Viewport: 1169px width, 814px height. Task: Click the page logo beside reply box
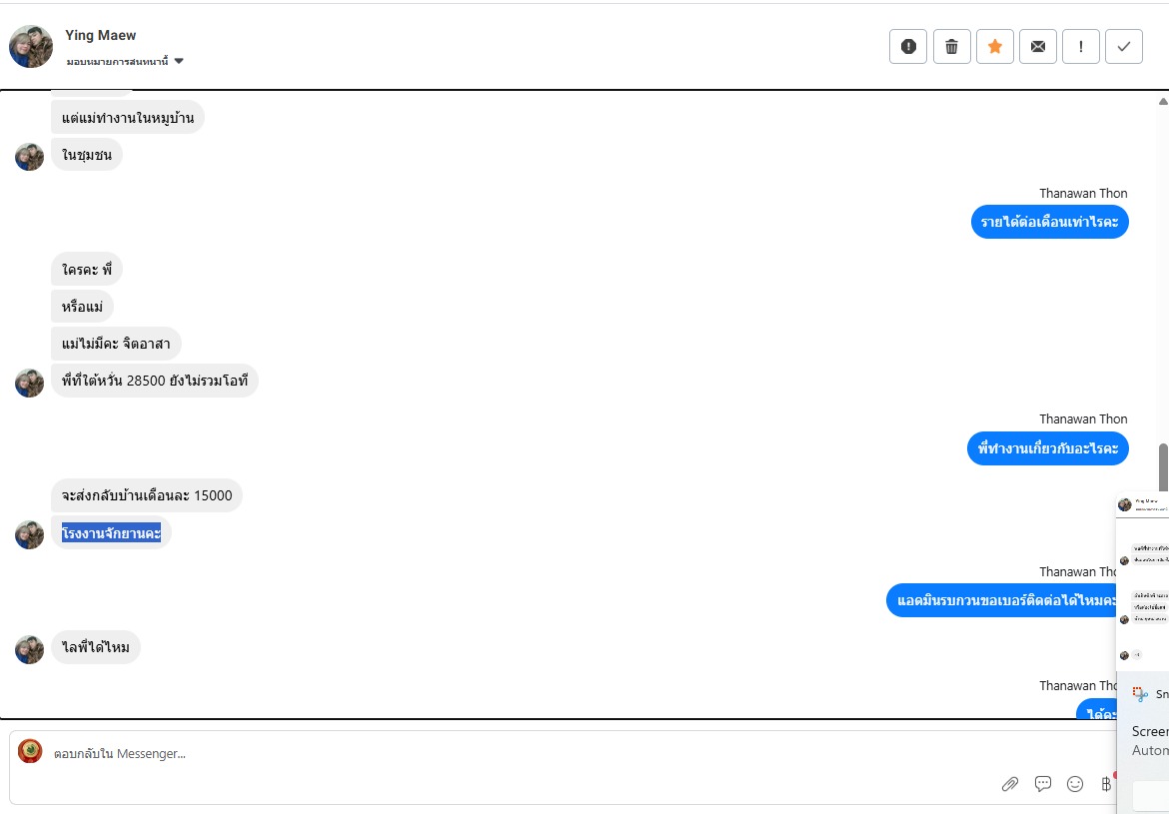point(30,751)
